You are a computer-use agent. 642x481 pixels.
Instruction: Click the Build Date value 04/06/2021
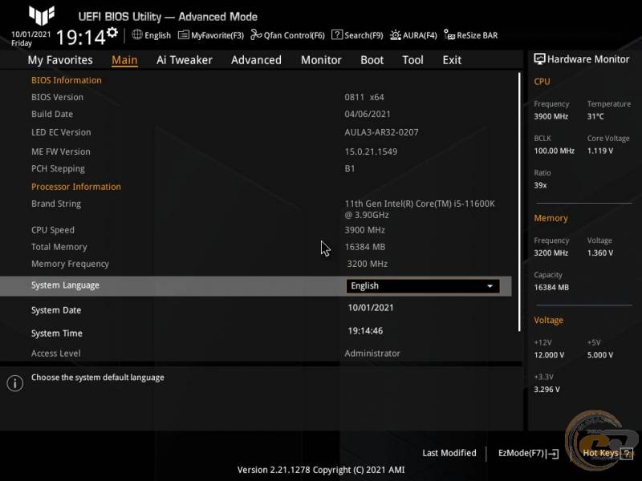click(x=368, y=114)
